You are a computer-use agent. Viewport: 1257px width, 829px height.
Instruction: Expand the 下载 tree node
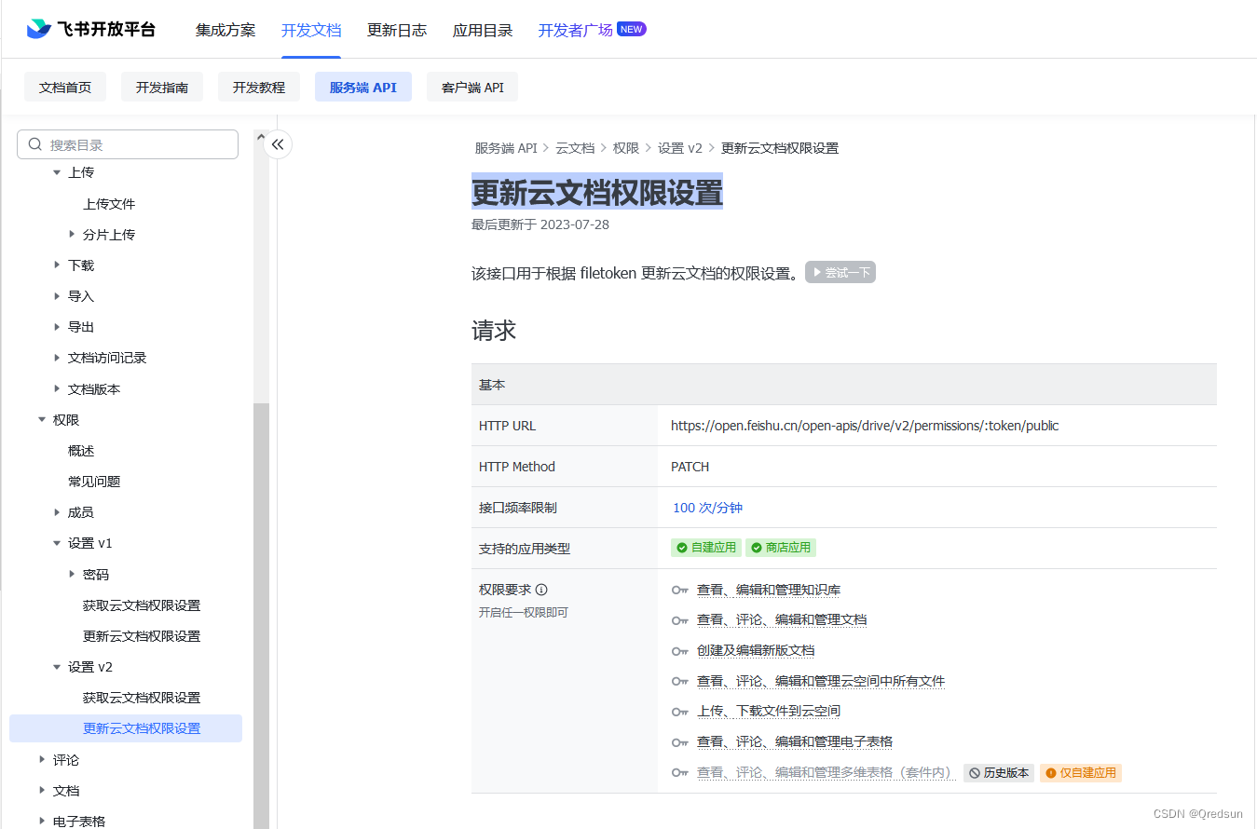tap(57, 265)
